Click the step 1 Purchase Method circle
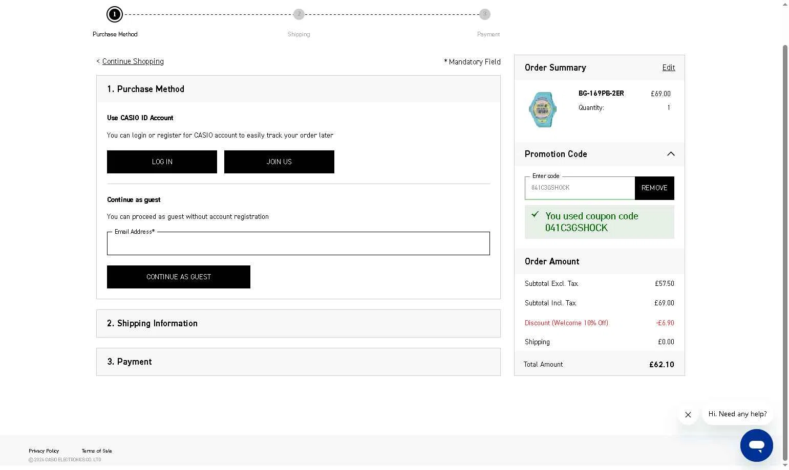Screen dimensions: 789x470 115,14
